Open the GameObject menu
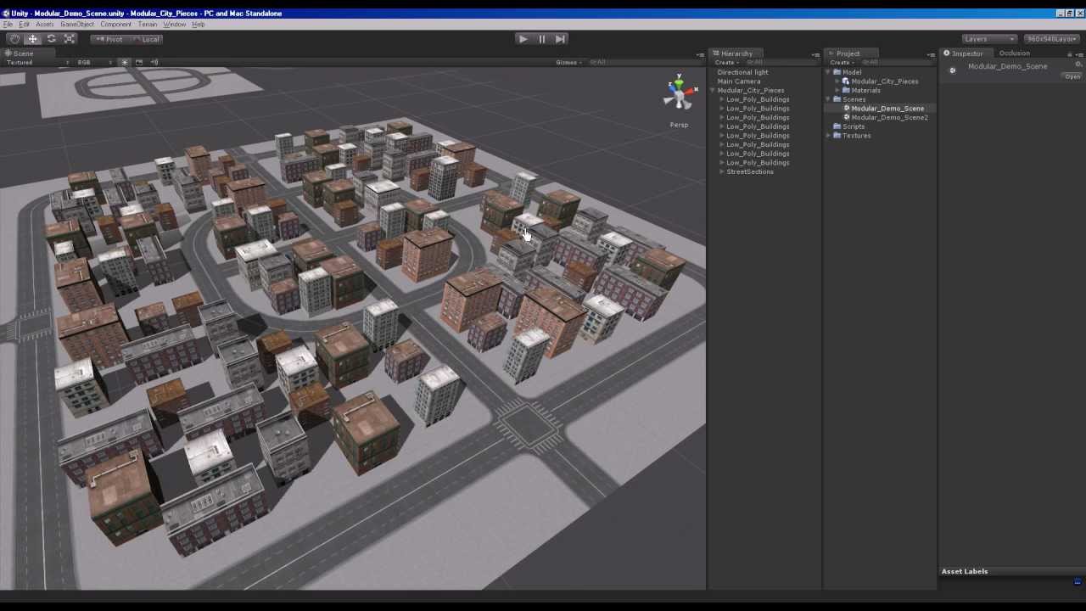 77,24
